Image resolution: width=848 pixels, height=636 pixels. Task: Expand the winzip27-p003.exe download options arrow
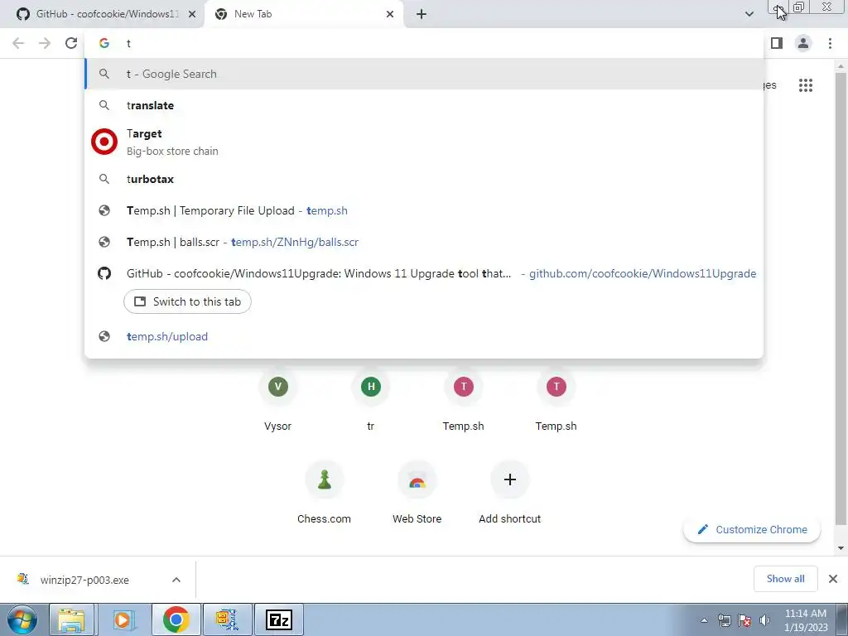point(176,580)
